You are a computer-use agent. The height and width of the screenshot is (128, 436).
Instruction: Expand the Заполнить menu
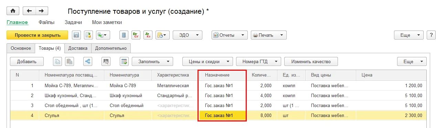pos(152,61)
